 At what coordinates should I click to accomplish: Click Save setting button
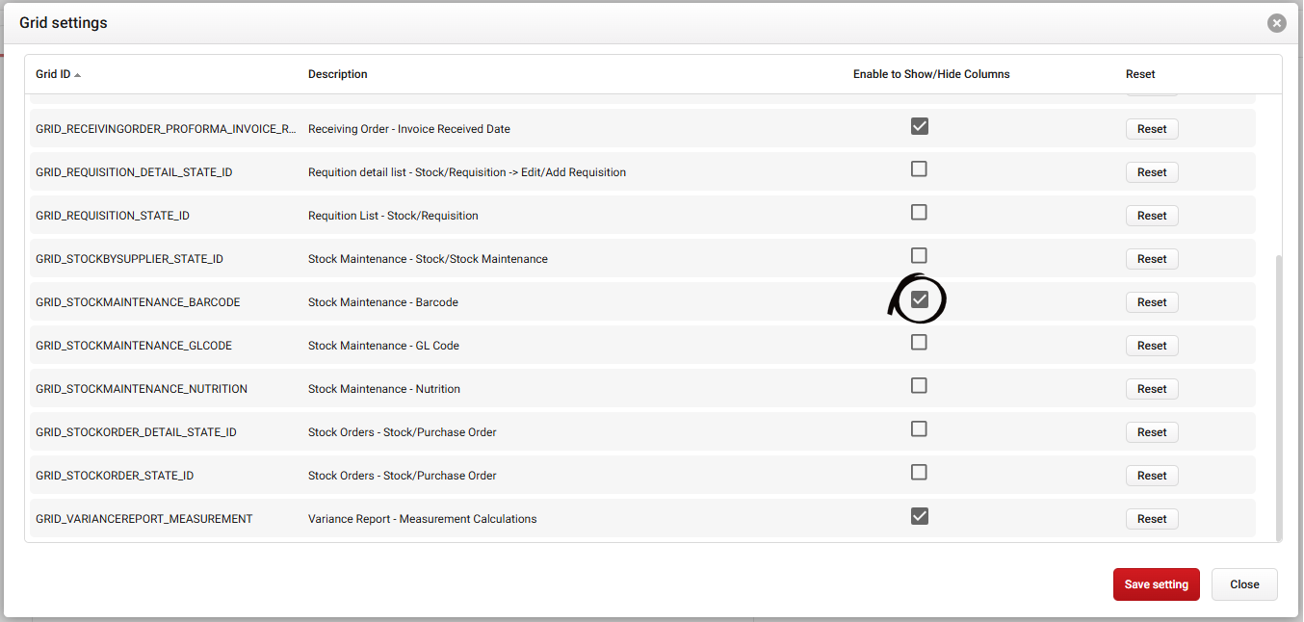point(1156,584)
